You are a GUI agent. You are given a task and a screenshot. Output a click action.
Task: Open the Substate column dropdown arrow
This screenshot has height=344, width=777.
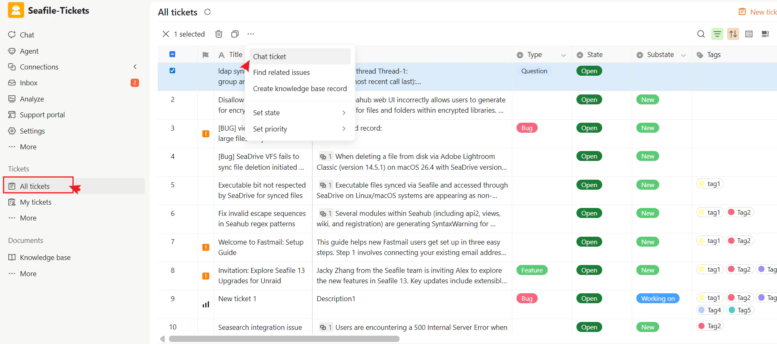coord(683,55)
